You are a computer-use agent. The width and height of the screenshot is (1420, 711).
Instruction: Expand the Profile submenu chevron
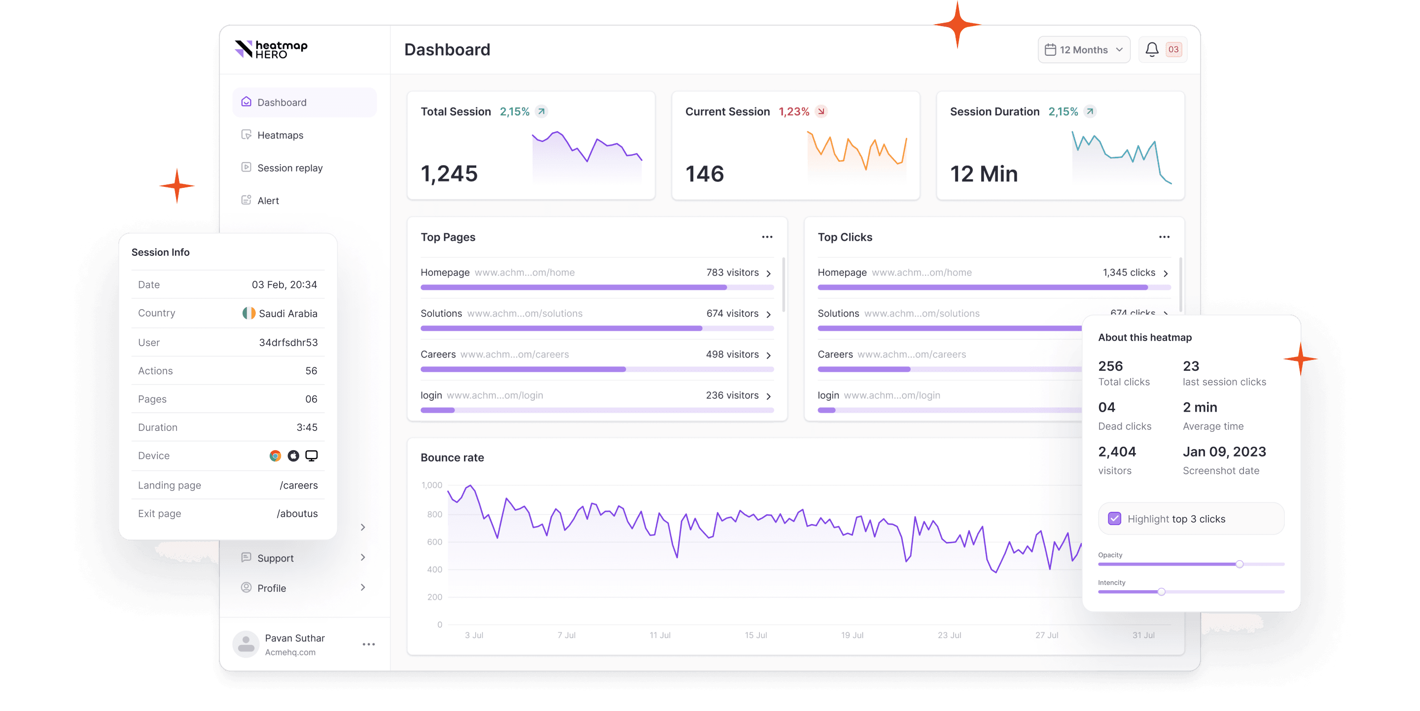pos(363,587)
